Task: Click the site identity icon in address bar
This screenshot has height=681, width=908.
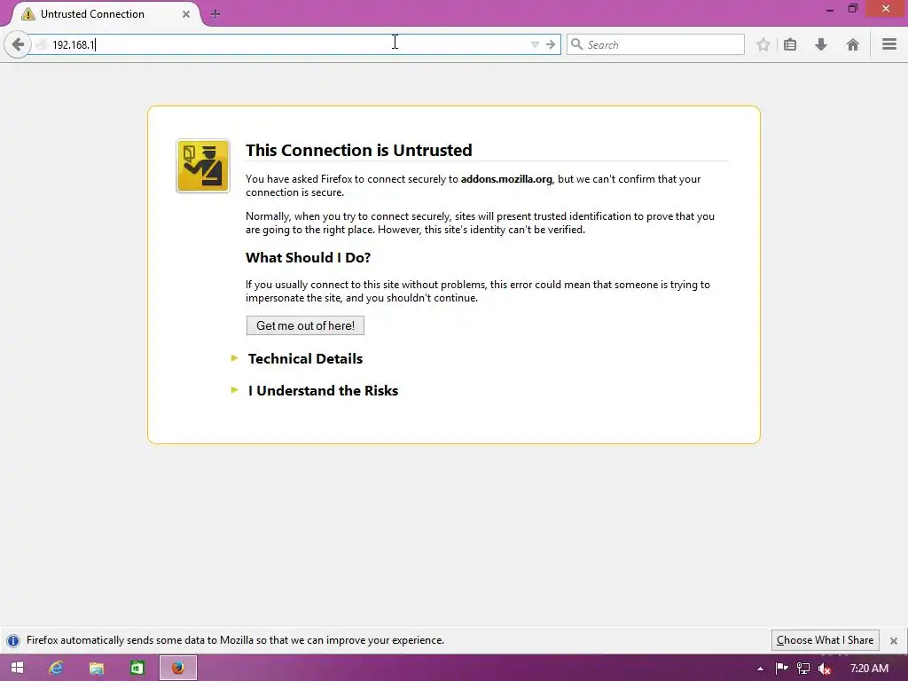Action: pyautogui.click(x=42, y=44)
